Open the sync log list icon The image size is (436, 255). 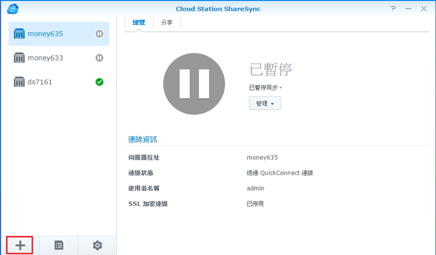(x=59, y=245)
